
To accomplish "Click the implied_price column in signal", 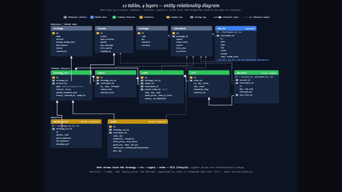I will point(107,92).
